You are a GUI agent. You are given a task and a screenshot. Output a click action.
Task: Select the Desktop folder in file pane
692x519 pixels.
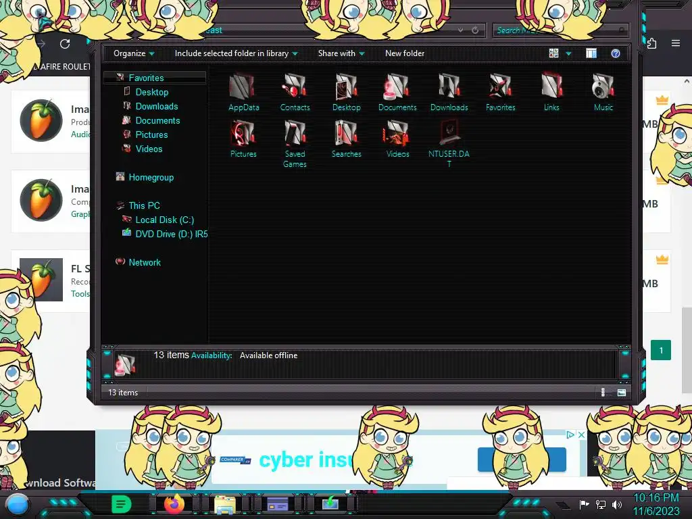click(x=347, y=93)
